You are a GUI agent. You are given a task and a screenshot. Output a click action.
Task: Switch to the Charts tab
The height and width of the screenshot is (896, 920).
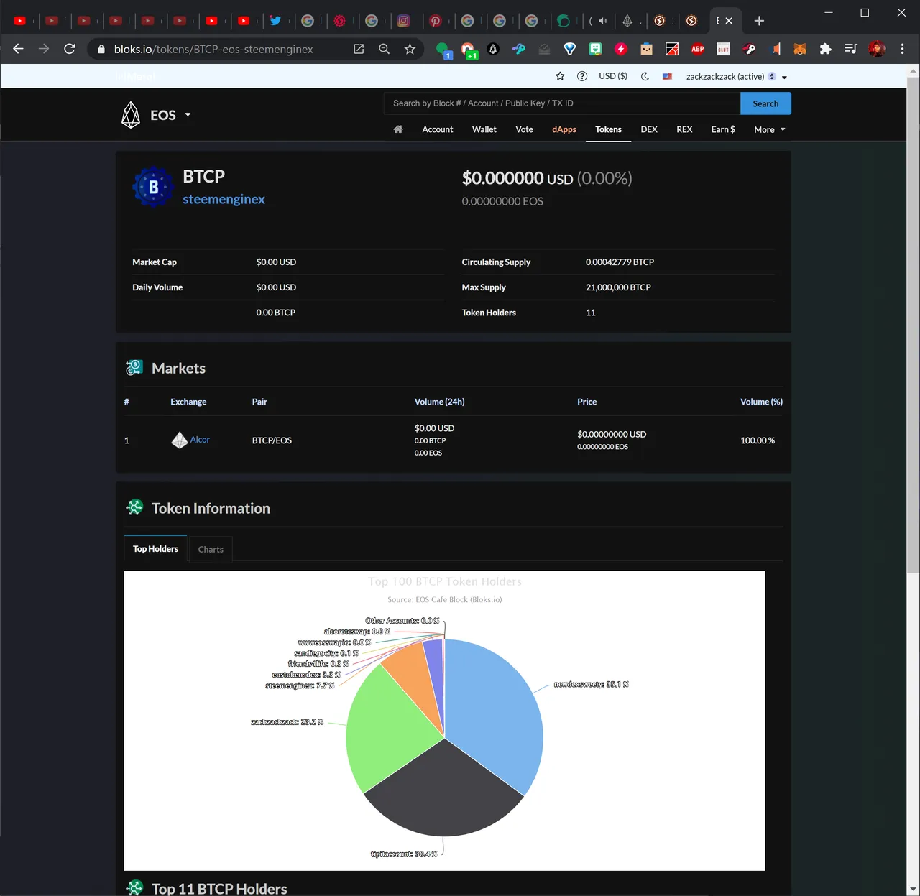(x=211, y=549)
